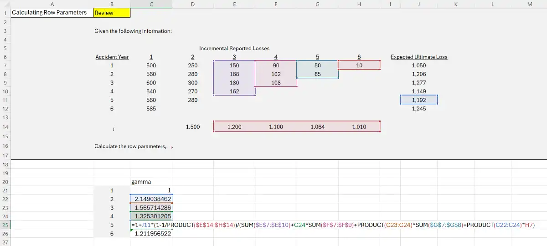
Task: Click the 1.064 factor cell
Action: [317, 127]
